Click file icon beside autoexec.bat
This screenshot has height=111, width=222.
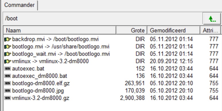coord(7,69)
